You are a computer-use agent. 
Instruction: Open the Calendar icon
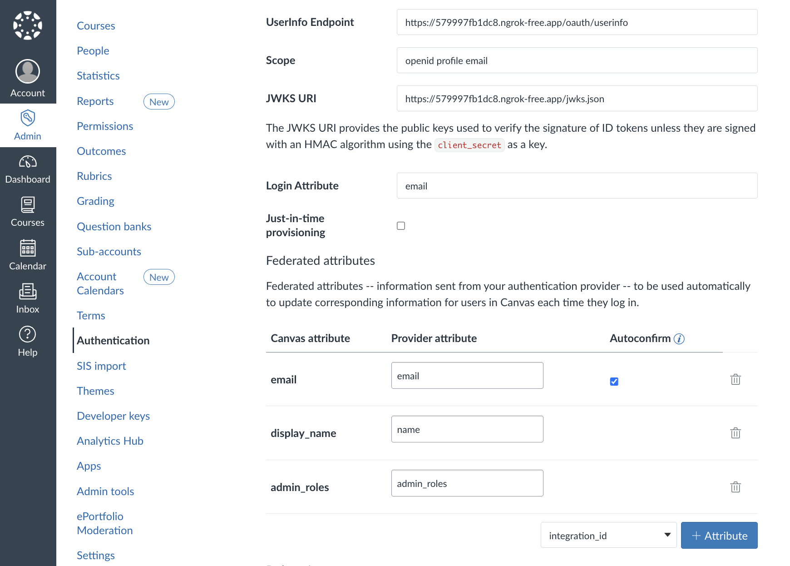pyautogui.click(x=28, y=248)
